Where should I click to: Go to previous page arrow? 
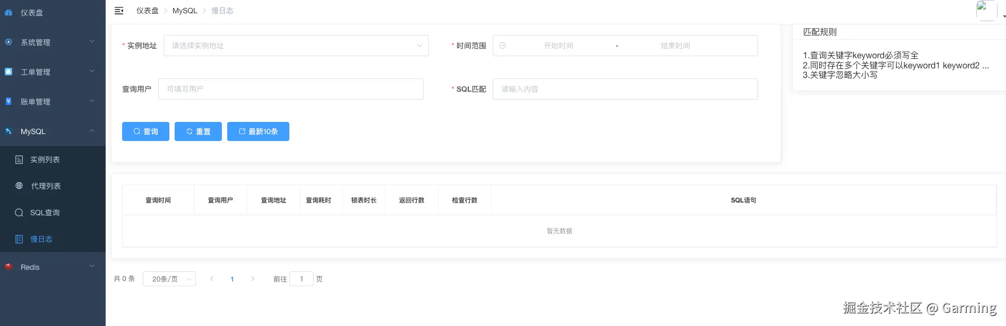point(212,279)
